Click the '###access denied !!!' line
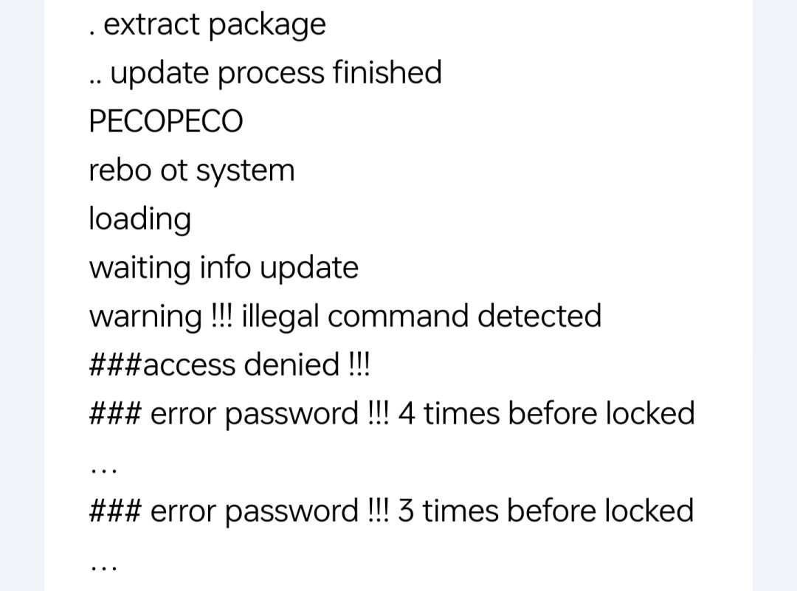The height and width of the screenshot is (591, 797). [x=229, y=364]
